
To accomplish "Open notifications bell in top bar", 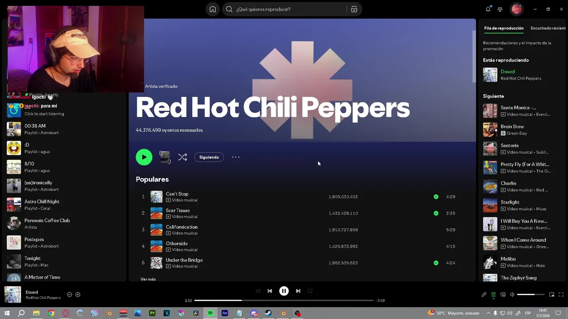I will pyautogui.click(x=488, y=9).
